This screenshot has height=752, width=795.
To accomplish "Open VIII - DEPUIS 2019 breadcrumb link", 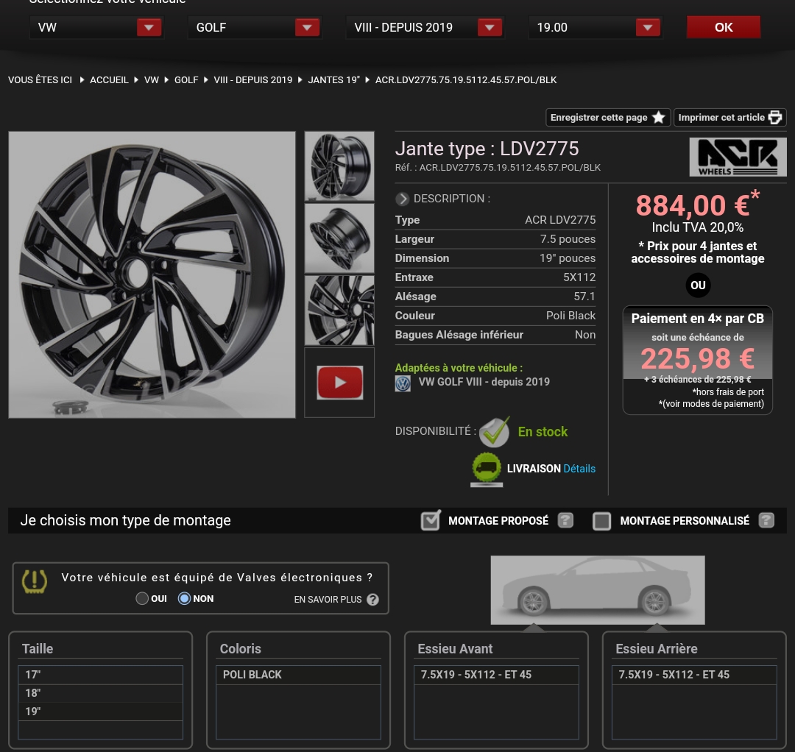I will pyautogui.click(x=253, y=80).
